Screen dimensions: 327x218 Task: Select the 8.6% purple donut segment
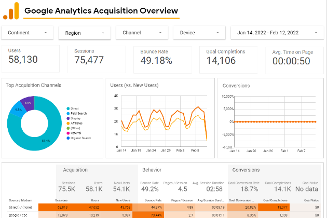click(28, 103)
